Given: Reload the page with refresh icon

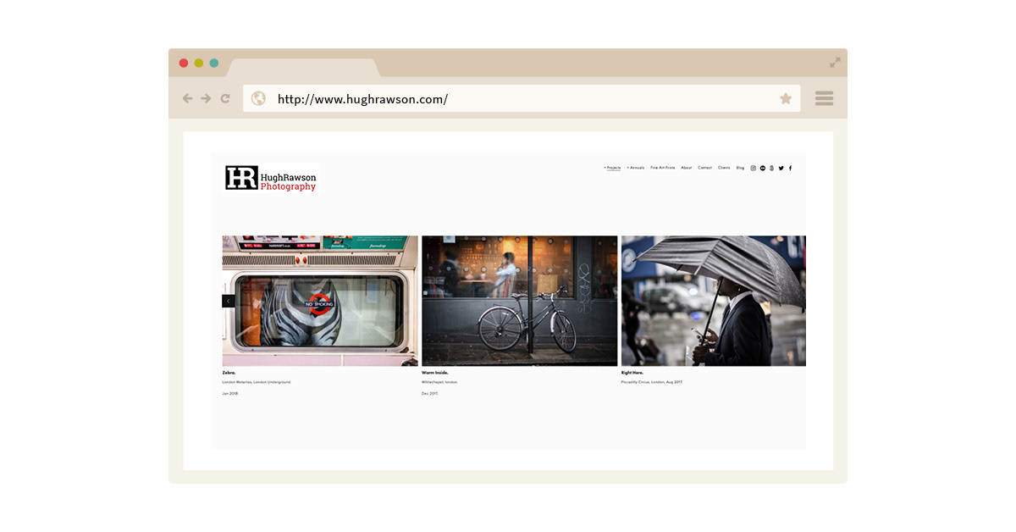Looking at the screenshot, I should 225,98.
